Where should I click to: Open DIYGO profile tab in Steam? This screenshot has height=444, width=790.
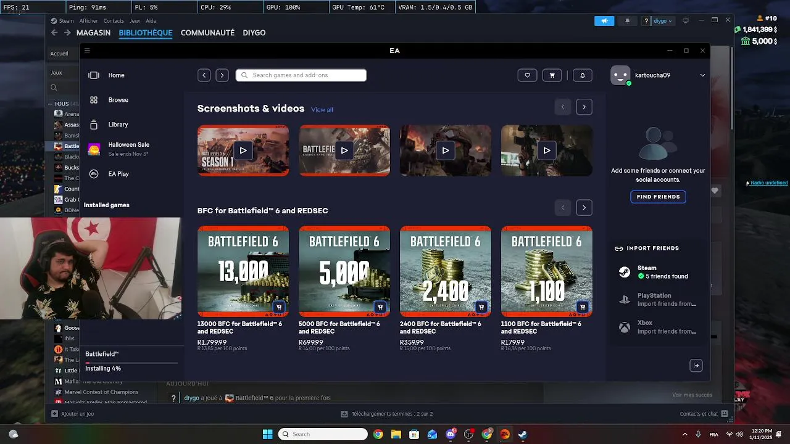point(254,33)
